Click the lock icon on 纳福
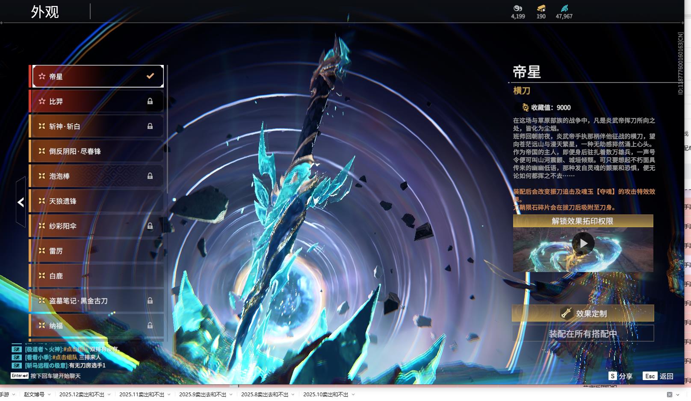Image resolution: width=691 pixels, height=401 pixels. (x=150, y=325)
